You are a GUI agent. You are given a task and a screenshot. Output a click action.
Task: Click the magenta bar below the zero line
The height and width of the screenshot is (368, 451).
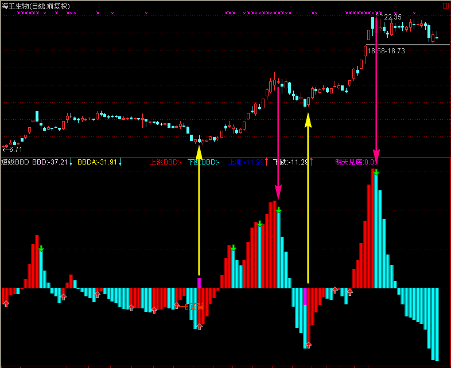click(305, 296)
